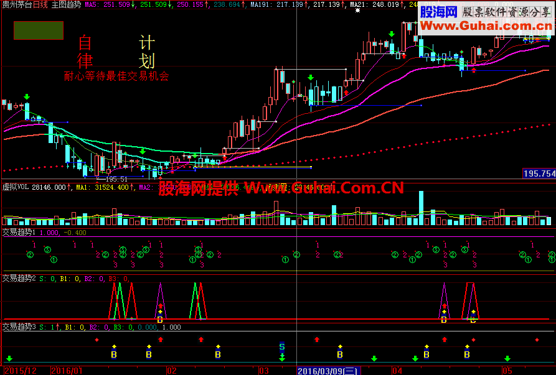The image size is (556, 375).
Task: Select the 02 month marker on axis
Action: 172,371
